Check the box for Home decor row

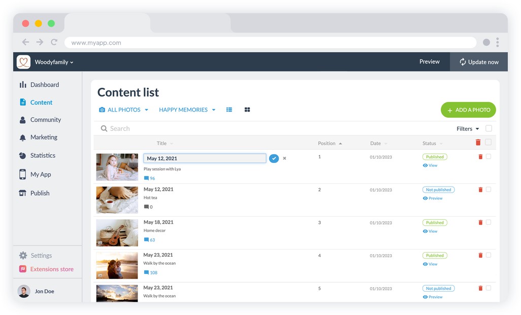click(x=489, y=222)
